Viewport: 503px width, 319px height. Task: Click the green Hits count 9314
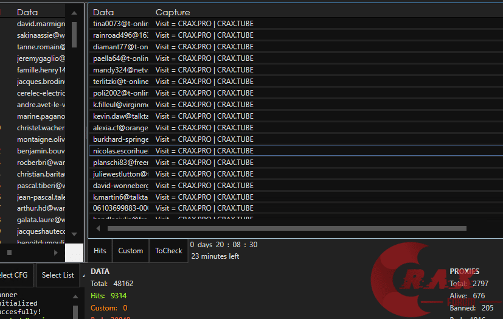coord(119,296)
